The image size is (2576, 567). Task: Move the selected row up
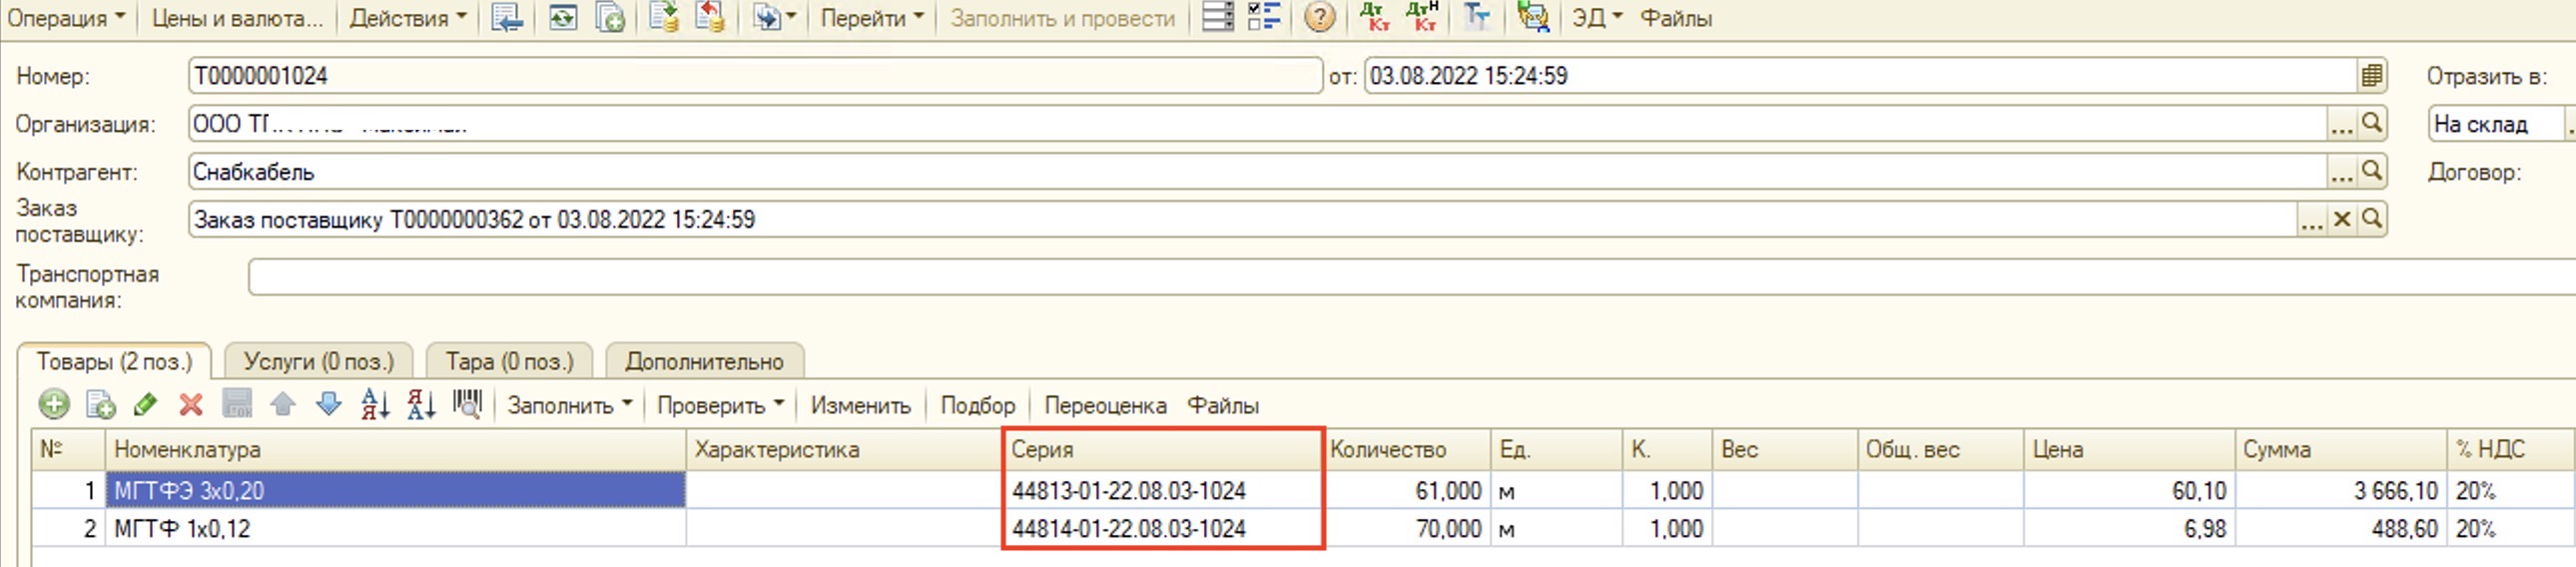(283, 405)
